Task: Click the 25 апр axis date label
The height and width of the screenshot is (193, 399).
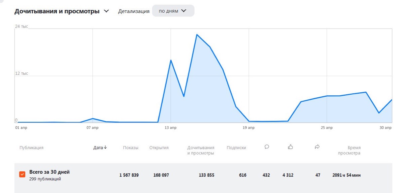Action: pos(327,128)
